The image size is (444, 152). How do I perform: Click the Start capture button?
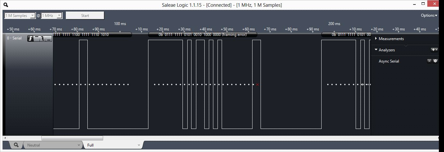click(85, 15)
